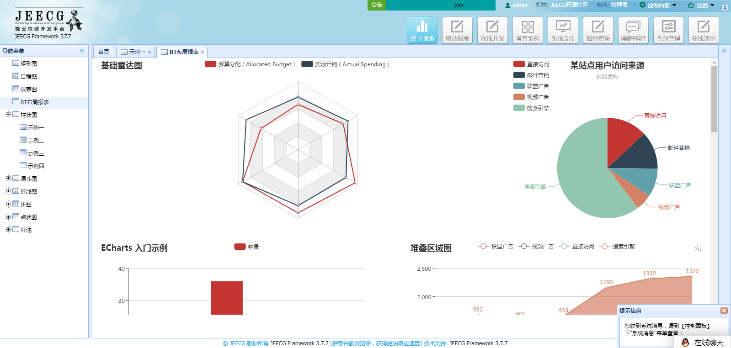This screenshot has height=348, width=731.
Task: Open 日程图 in navigation menu
Action: (28, 77)
